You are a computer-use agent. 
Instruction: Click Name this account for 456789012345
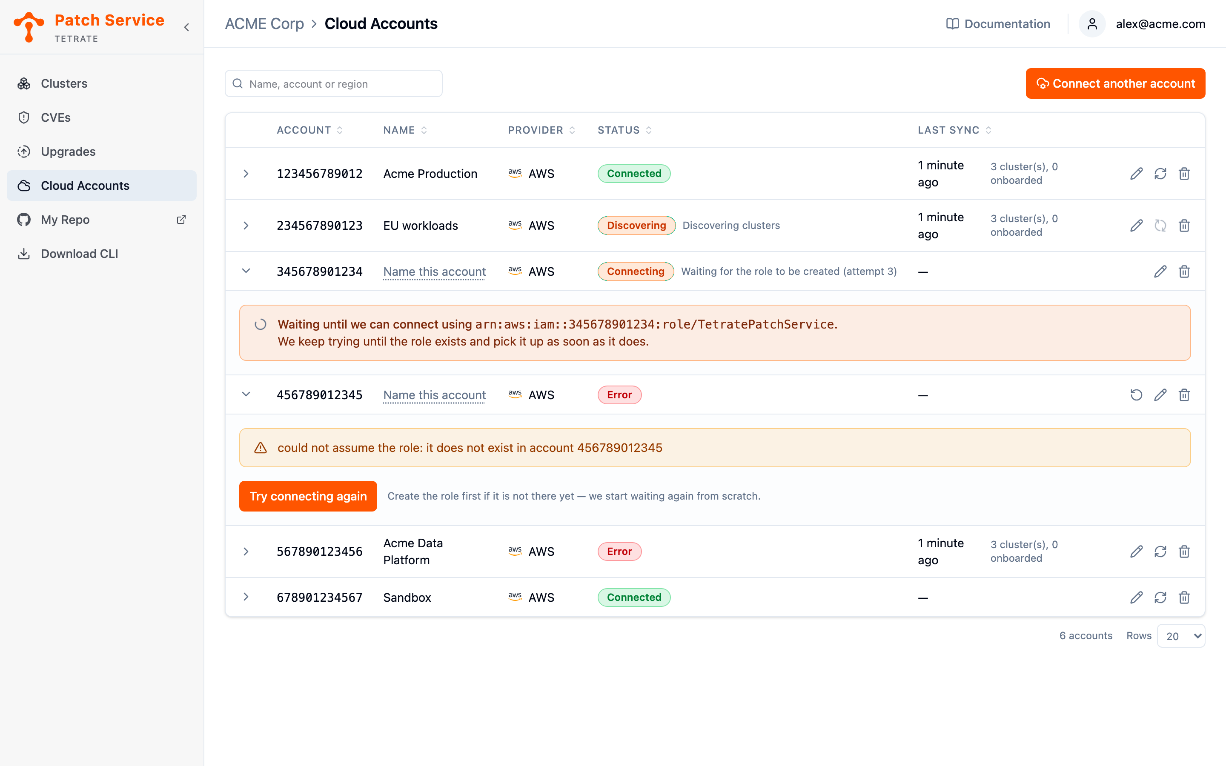tap(434, 394)
